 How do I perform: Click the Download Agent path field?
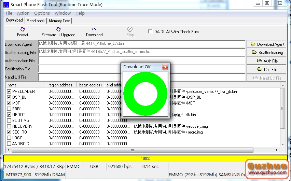coord(142,44)
